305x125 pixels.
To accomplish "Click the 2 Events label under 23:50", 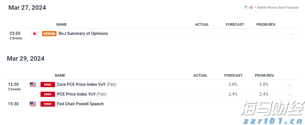I will point(16,38).
